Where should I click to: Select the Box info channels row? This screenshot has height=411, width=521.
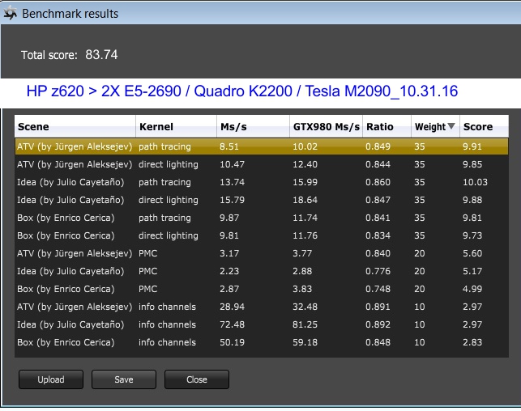(x=262, y=342)
